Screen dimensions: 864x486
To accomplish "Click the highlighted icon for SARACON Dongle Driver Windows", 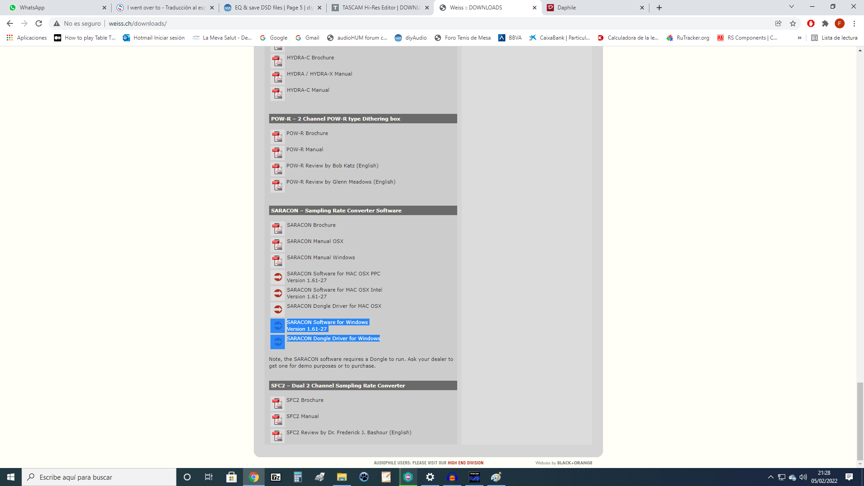I will [x=278, y=342].
